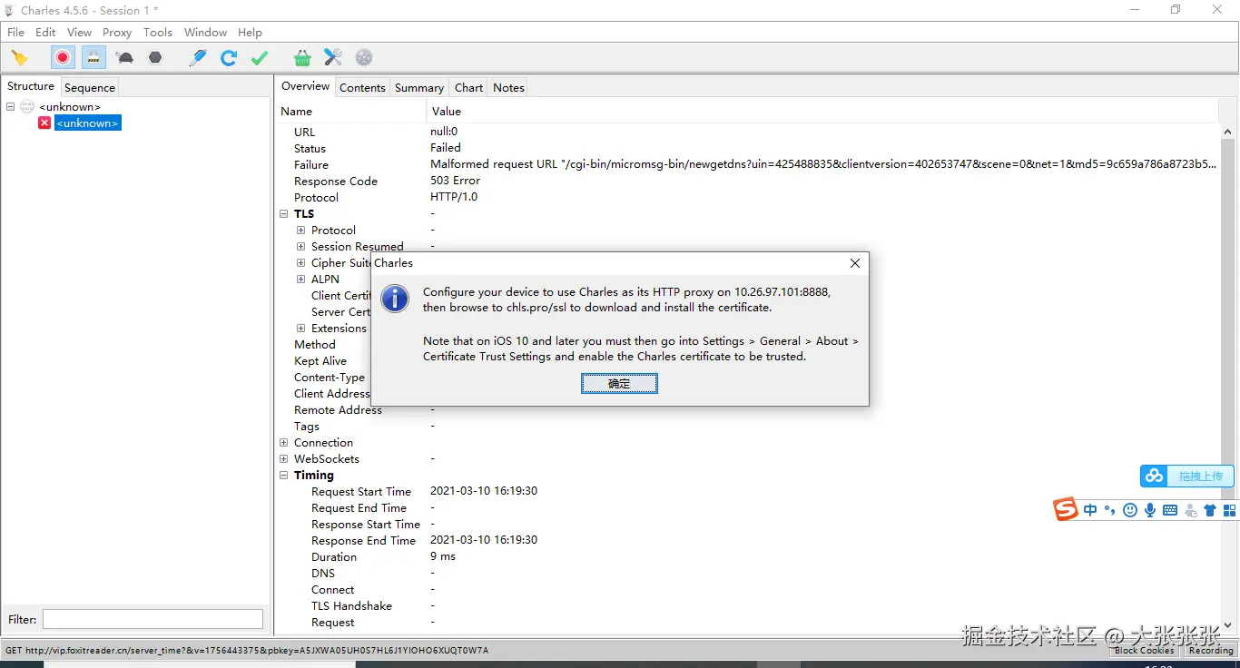Click the green basket toolbar icon
Viewport: 1240px width, 668px height.
pos(302,58)
